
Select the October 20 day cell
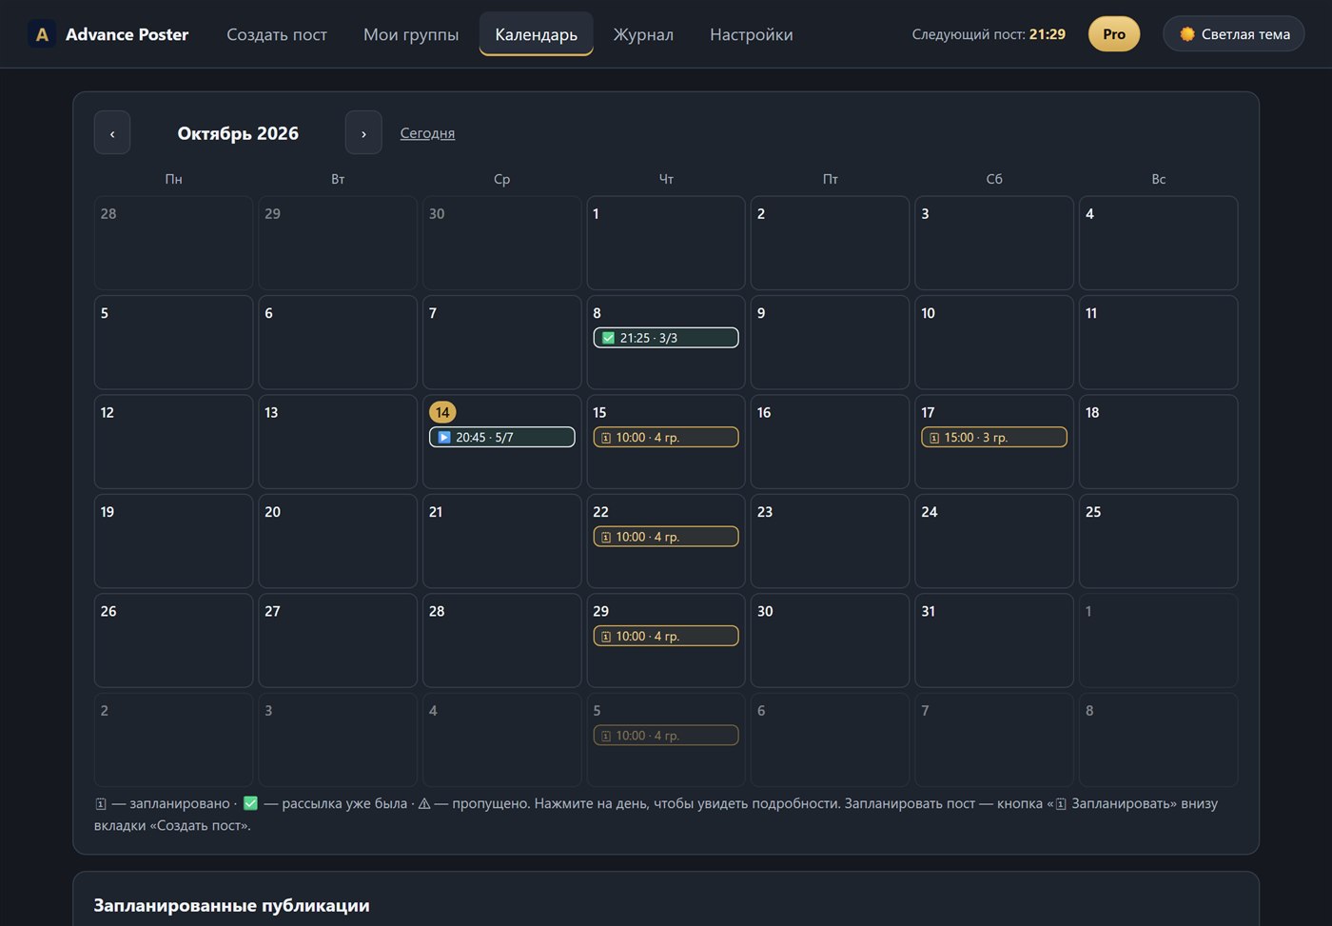[338, 541]
